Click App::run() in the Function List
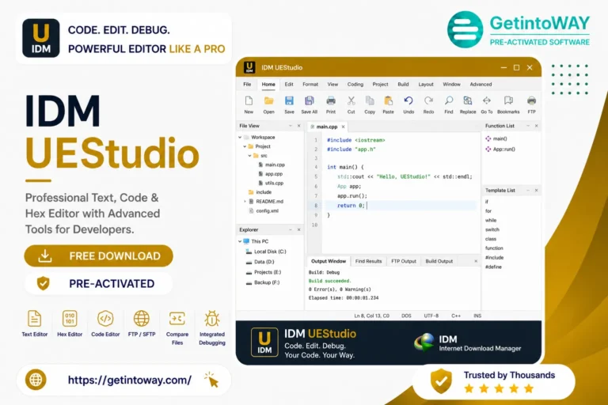608x405 pixels. tap(503, 150)
